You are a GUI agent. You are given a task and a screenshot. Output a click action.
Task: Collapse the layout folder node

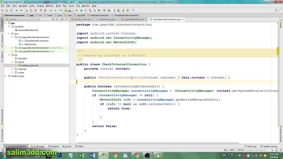[12, 62]
